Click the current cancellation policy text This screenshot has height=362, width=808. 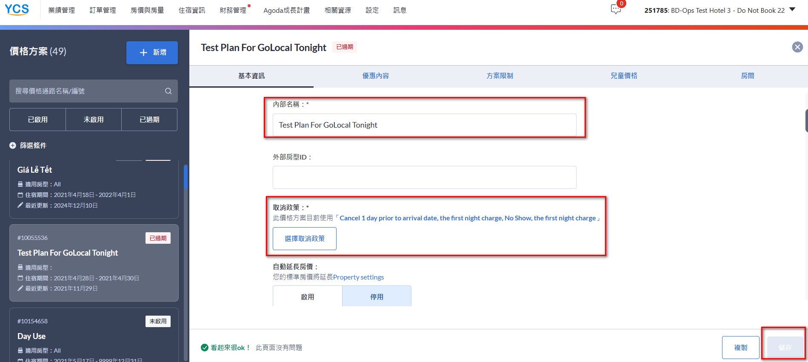coord(468,218)
